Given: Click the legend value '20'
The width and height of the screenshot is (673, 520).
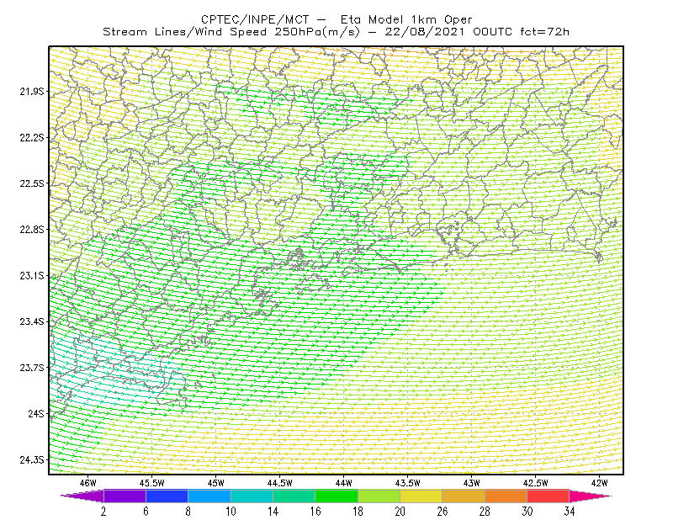Looking at the screenshot, I should [400, 512].
